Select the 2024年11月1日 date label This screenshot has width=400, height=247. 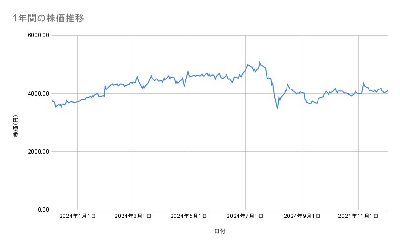(x=358, y=217)
